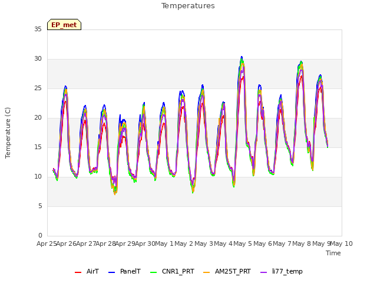Click the Apr 29 x-axis date label
The width and height of the screenshot is (377, 283).
coord(125,244)
